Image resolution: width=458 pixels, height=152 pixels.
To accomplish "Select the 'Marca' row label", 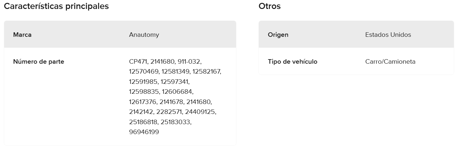I will pos(22,35).
